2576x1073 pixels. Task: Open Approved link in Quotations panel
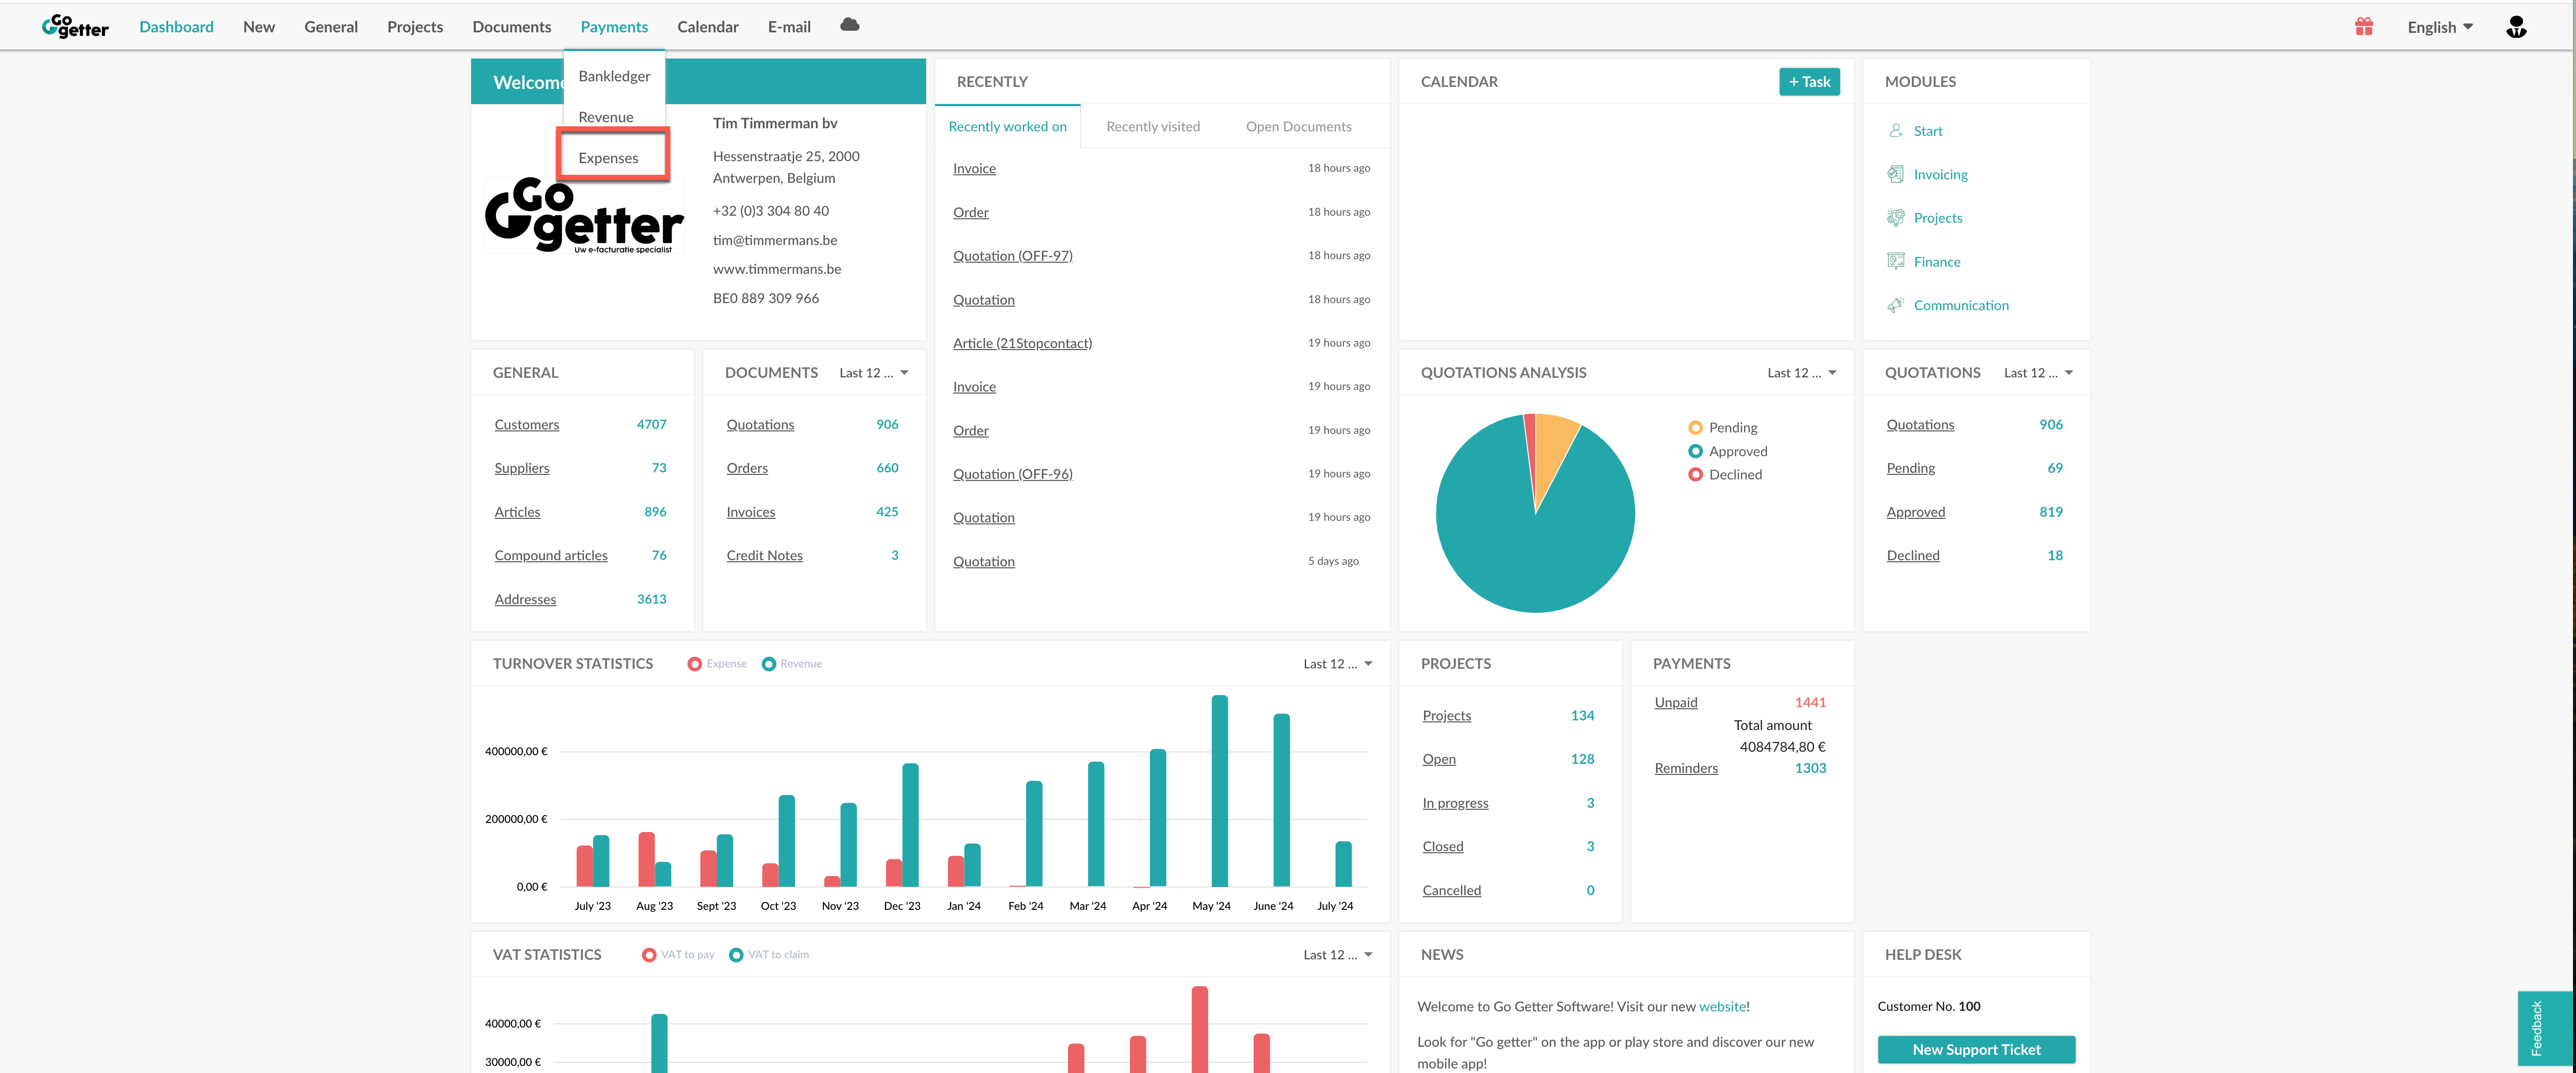[x=1915, y=512]
